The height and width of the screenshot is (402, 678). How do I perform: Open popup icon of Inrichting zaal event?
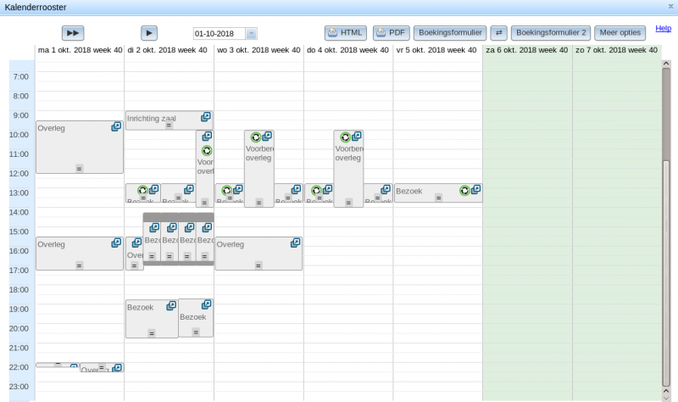206,117
